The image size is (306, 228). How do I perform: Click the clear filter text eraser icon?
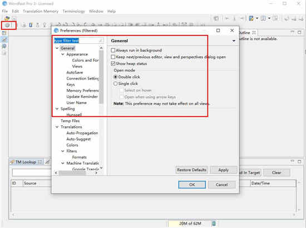click(101, 41)
